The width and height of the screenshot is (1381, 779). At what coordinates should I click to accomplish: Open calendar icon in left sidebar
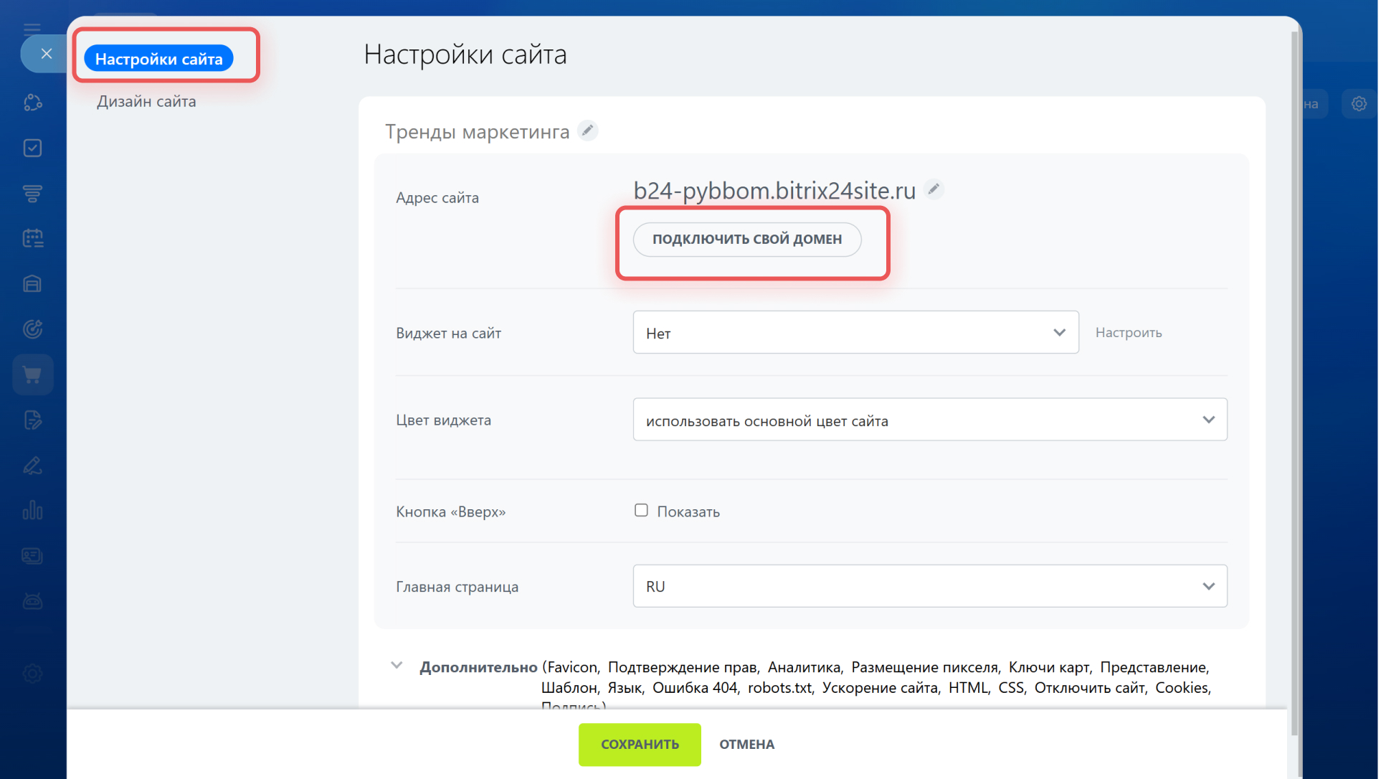tap(32, 238)
